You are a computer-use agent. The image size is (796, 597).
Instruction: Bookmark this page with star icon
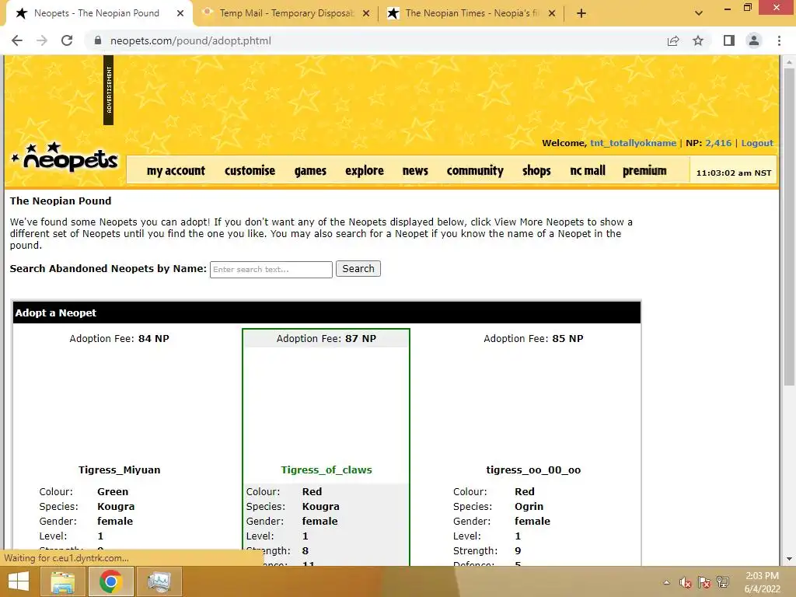(x=698, y=40)
